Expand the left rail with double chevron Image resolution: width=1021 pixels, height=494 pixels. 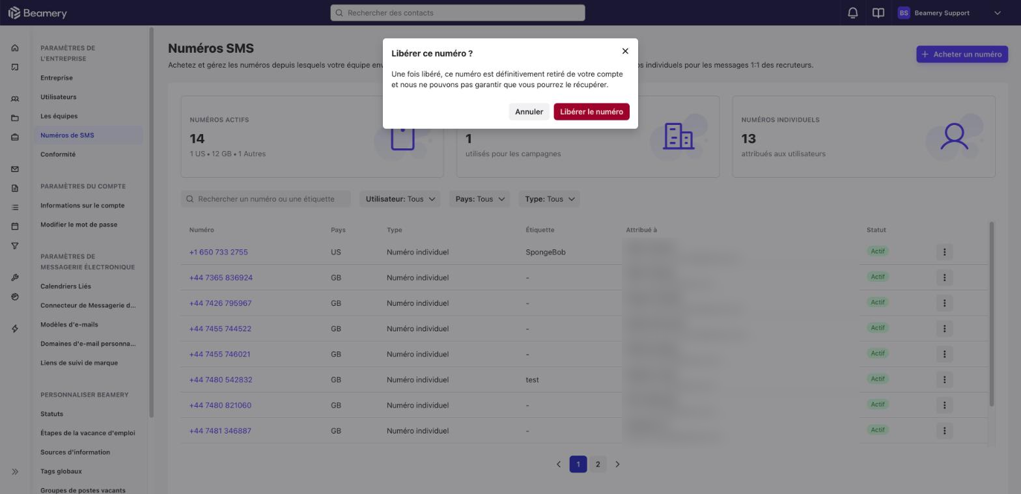[x=15, y=472]
